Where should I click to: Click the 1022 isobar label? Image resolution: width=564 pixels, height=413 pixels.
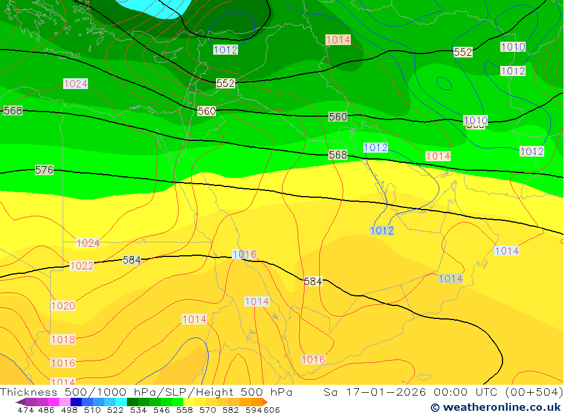(82, 265)
